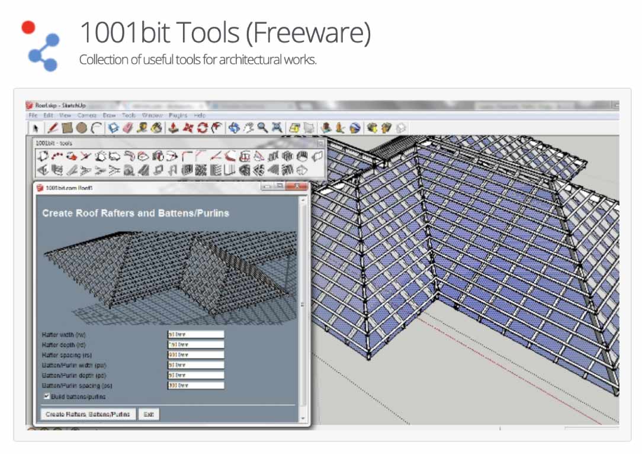Click the Create Rafters Battens/Purlins button
The height and width of the screenshot is (454, 642).
[x=88, y=414]
